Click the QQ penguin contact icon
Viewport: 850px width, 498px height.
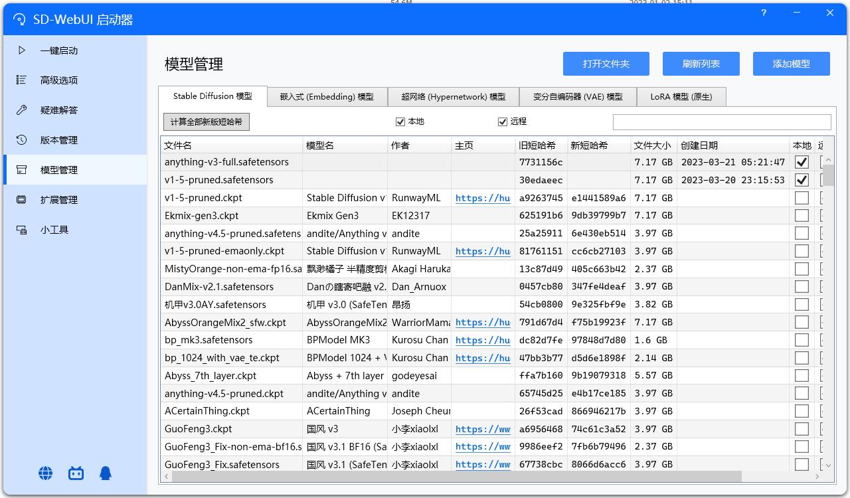106,473
